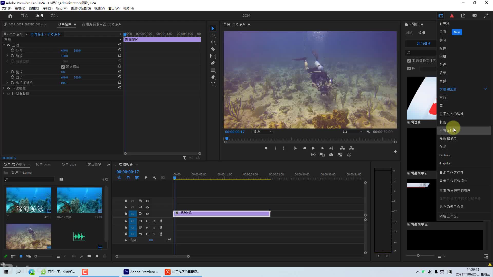The height and width of the screenshot is (277, 493).
Task: Open the Sequence menu
Action: (47, 8)
